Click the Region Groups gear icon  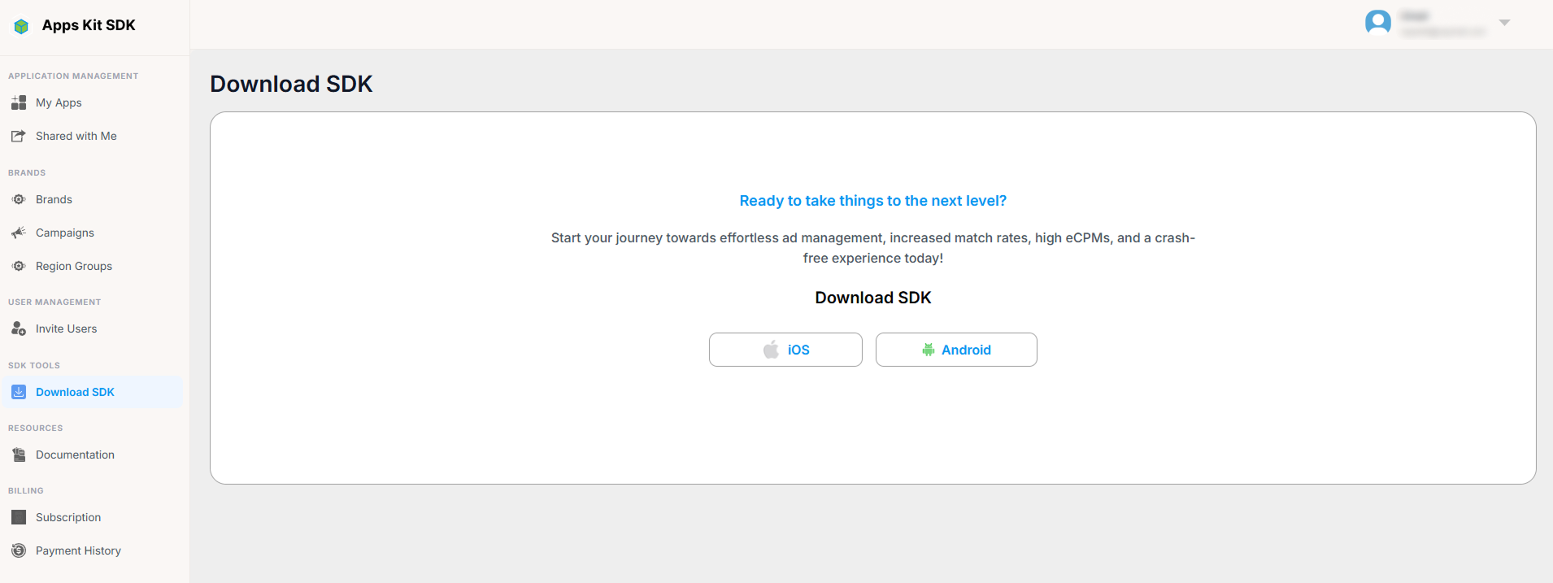click(19, 266)
